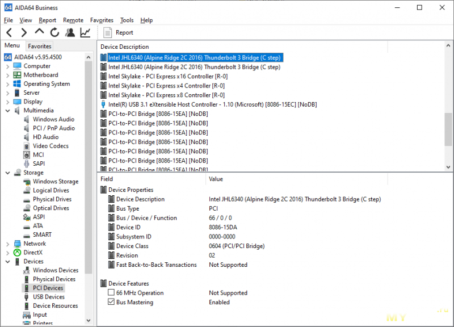Open the user/remote person toolbar icon

point(70,32)
